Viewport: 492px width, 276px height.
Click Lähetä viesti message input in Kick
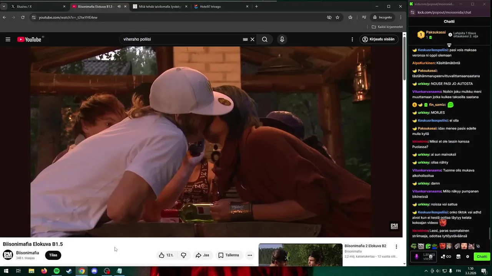click(424, 256)
